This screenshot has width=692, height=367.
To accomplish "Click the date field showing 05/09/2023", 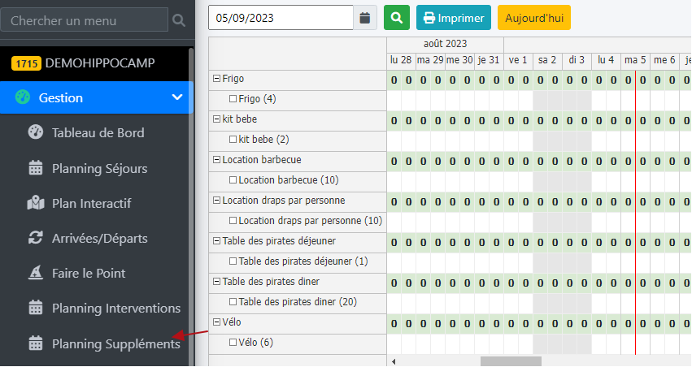I will pos(281,17).
